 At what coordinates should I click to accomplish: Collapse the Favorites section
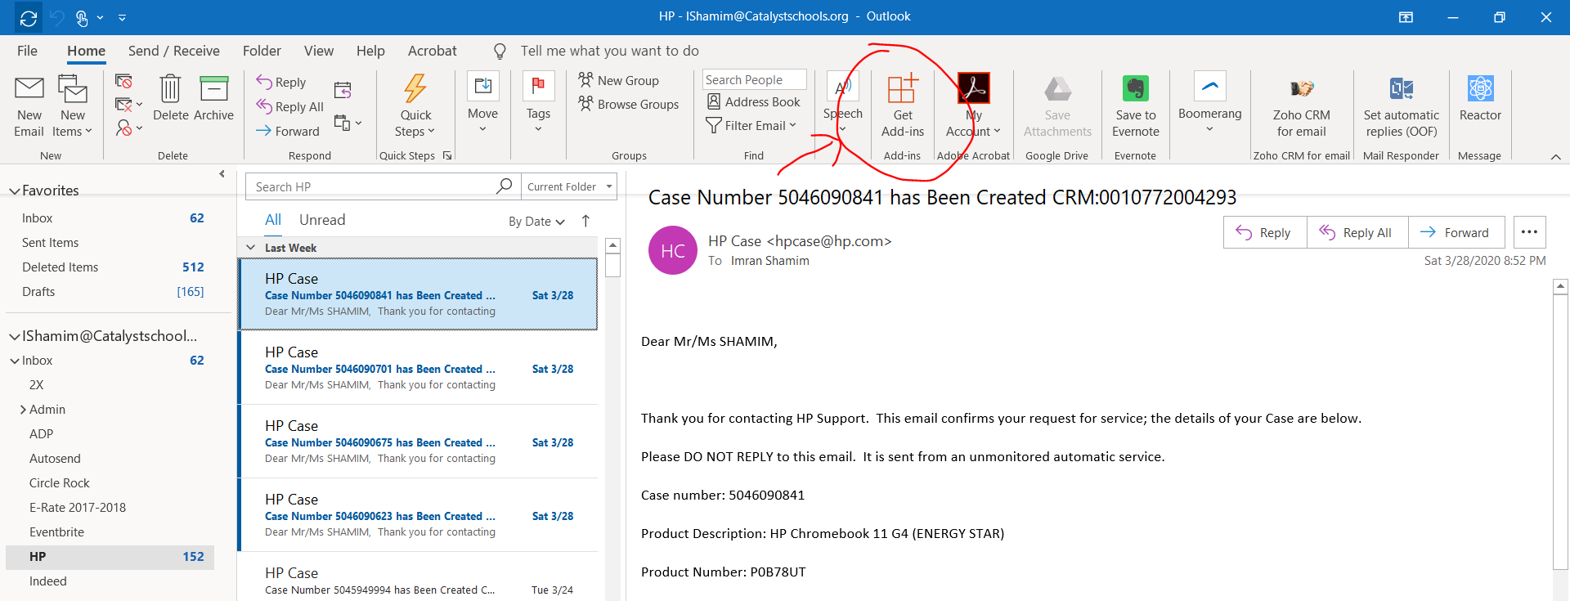tap(14, 191)
